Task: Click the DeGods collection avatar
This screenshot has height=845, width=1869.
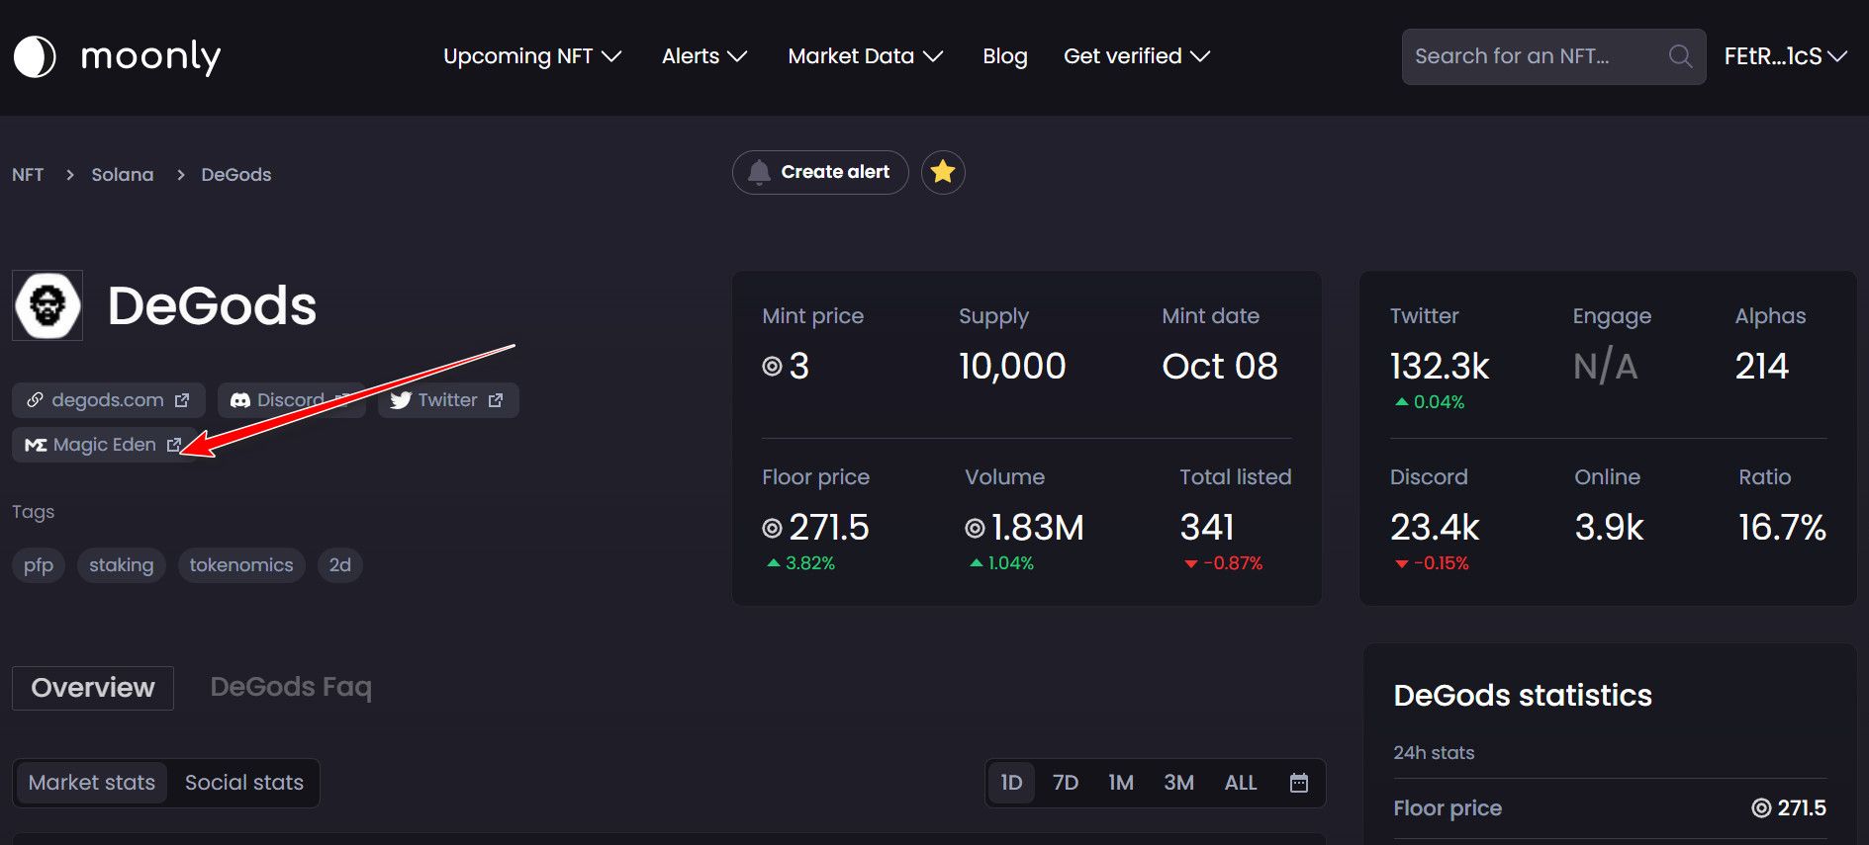Action: 47,305
